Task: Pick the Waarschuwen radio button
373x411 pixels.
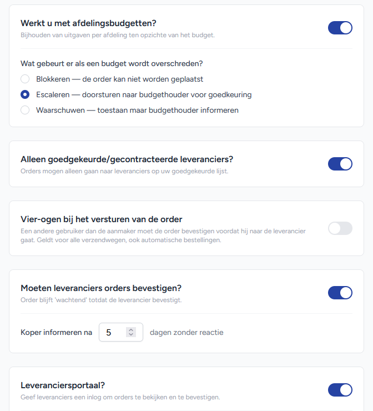Action: pos(25,110)
